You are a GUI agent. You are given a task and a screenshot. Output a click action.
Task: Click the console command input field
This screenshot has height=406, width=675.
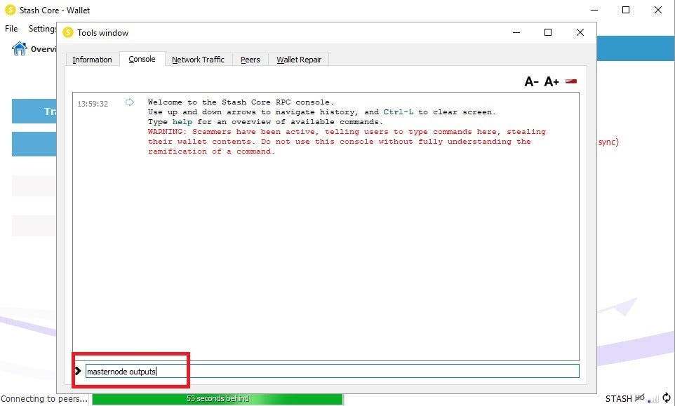(x=332, y=371)
